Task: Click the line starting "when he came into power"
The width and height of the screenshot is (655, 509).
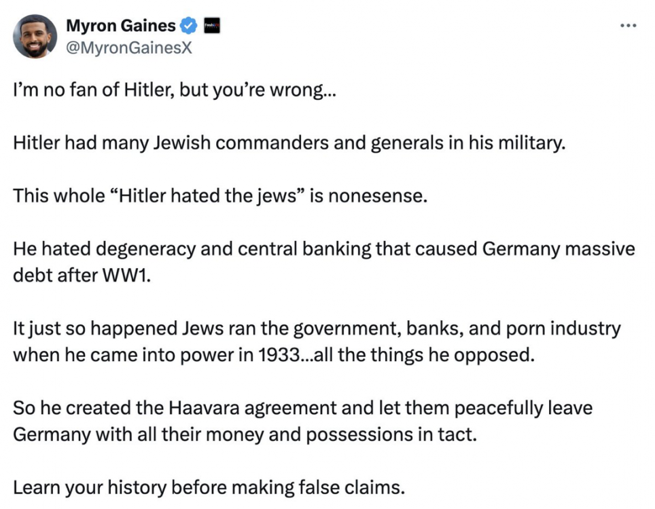Action: tap(274, 355)
